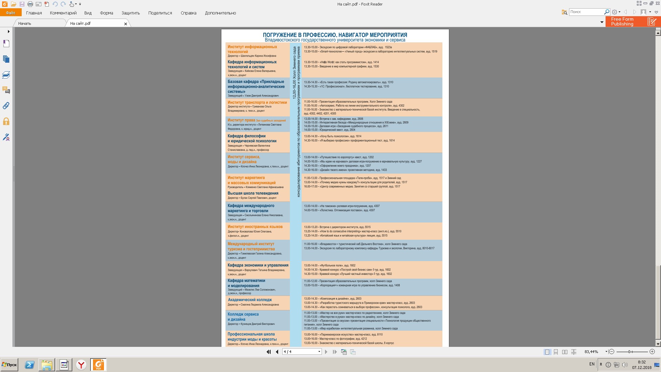
Task: Go to the first page
Action: pyautogui.click(x=269, y=352)
